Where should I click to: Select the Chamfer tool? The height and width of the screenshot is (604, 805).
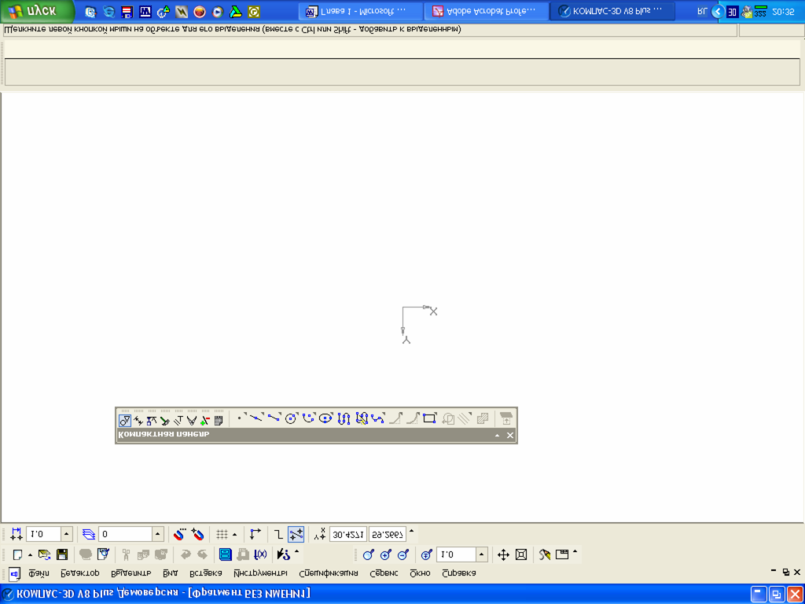(x=395, y=418)
